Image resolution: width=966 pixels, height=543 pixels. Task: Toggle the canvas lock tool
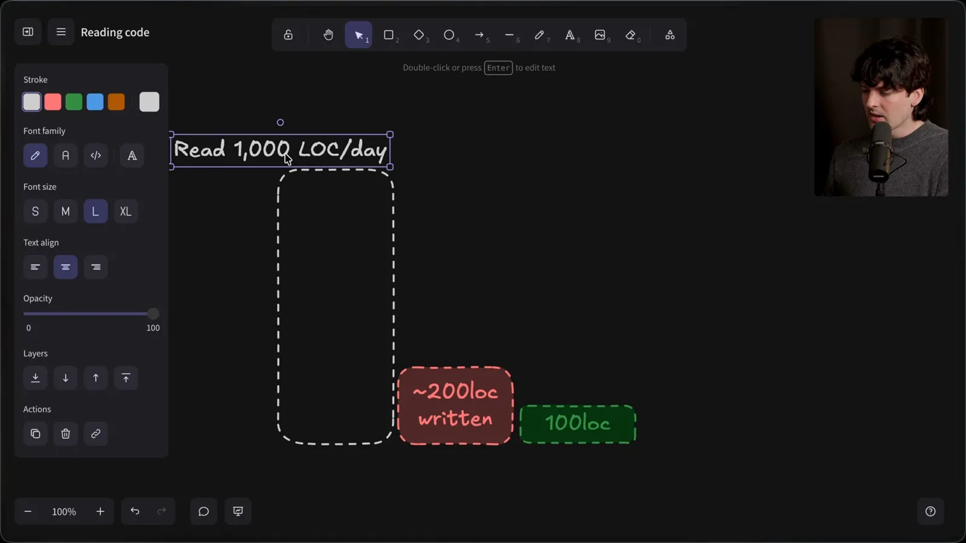pyautogui.click(x=289, y=35)
